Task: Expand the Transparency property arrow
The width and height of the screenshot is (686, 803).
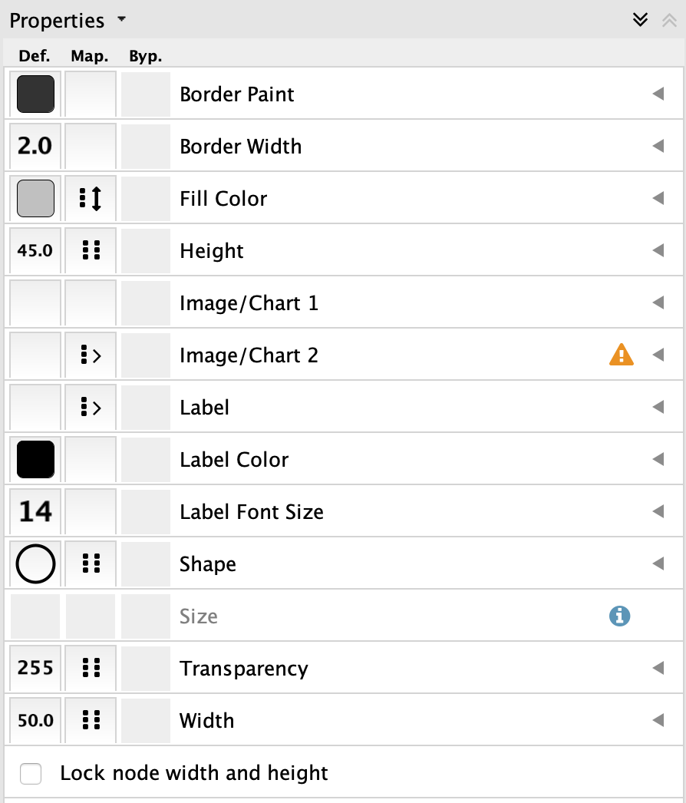Action: [658, 669]
